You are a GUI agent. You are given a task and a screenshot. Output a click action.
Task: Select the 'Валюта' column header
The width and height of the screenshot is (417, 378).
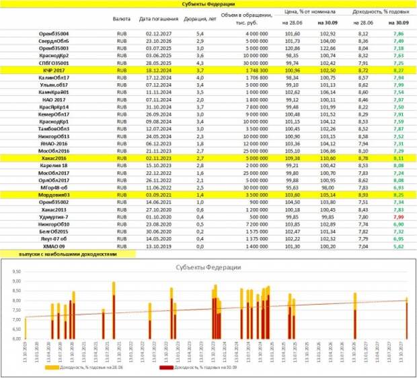click(122, 19)
